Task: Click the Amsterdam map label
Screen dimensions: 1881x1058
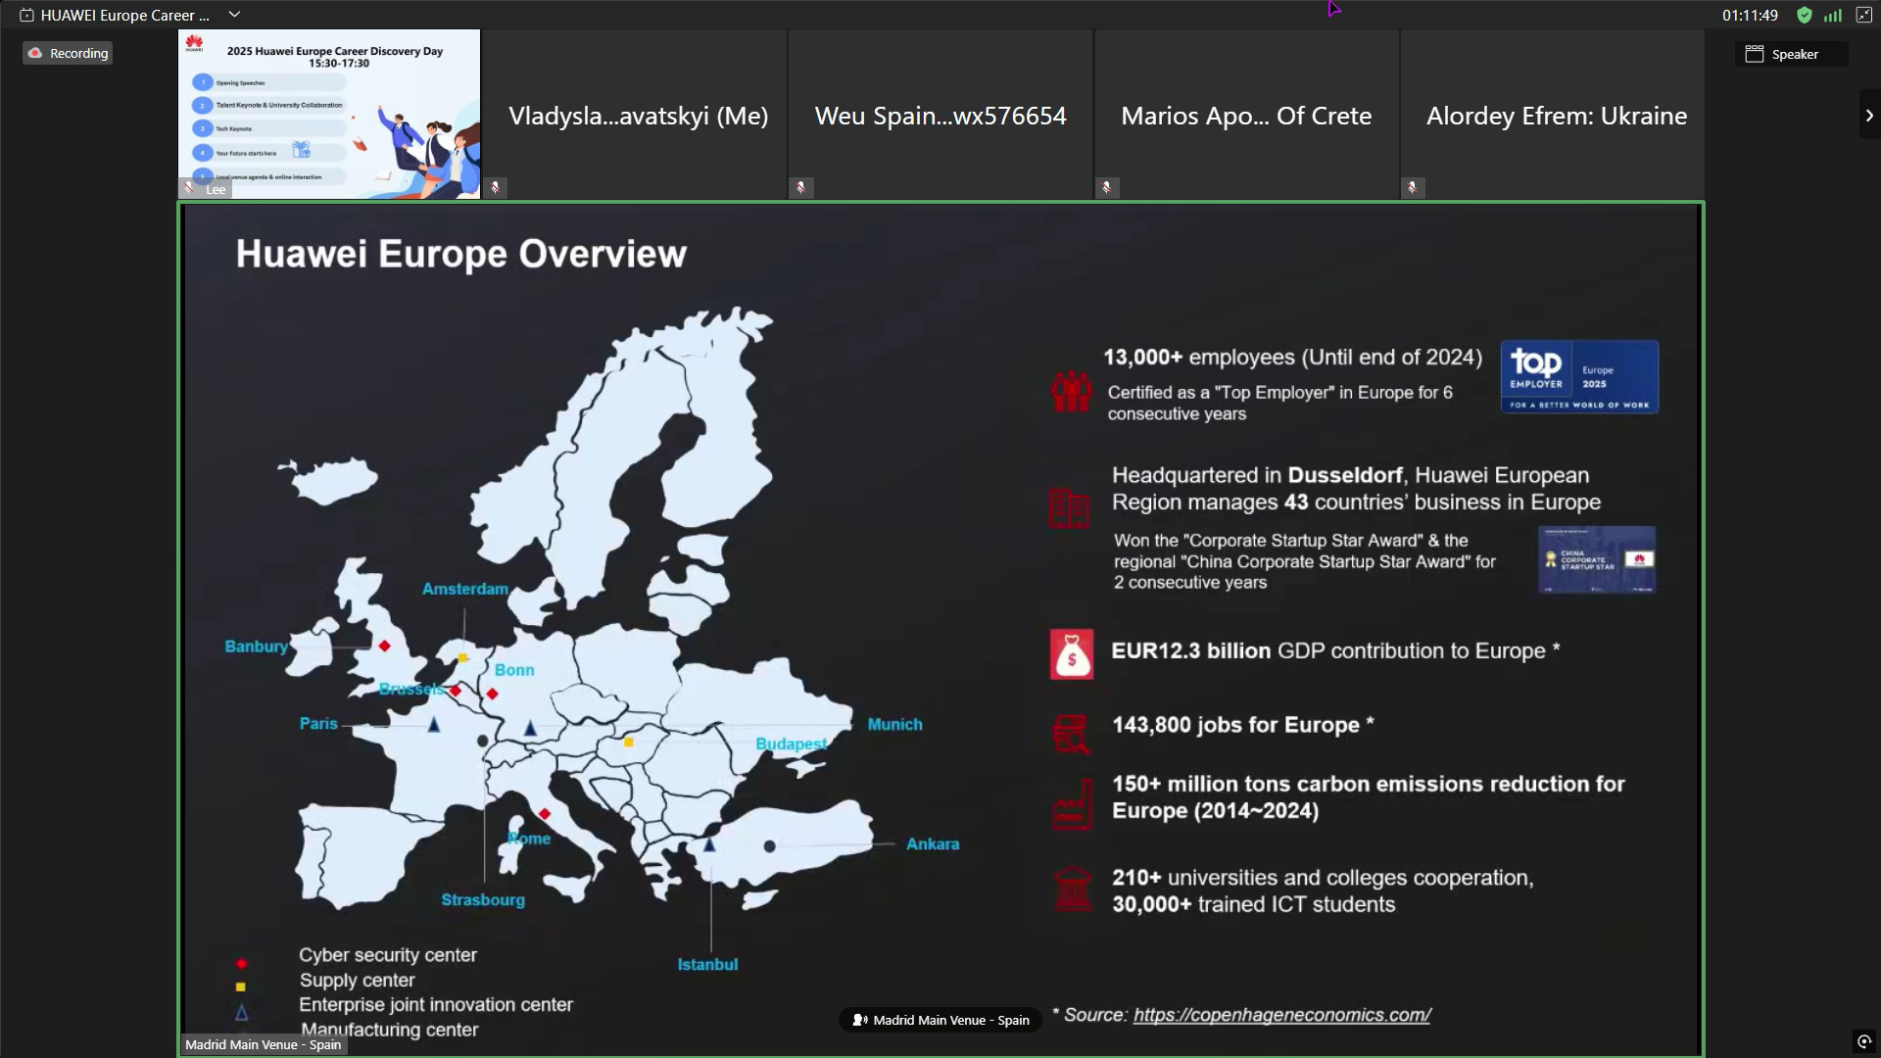Action: pyautogui.click(x=465, y=589)
